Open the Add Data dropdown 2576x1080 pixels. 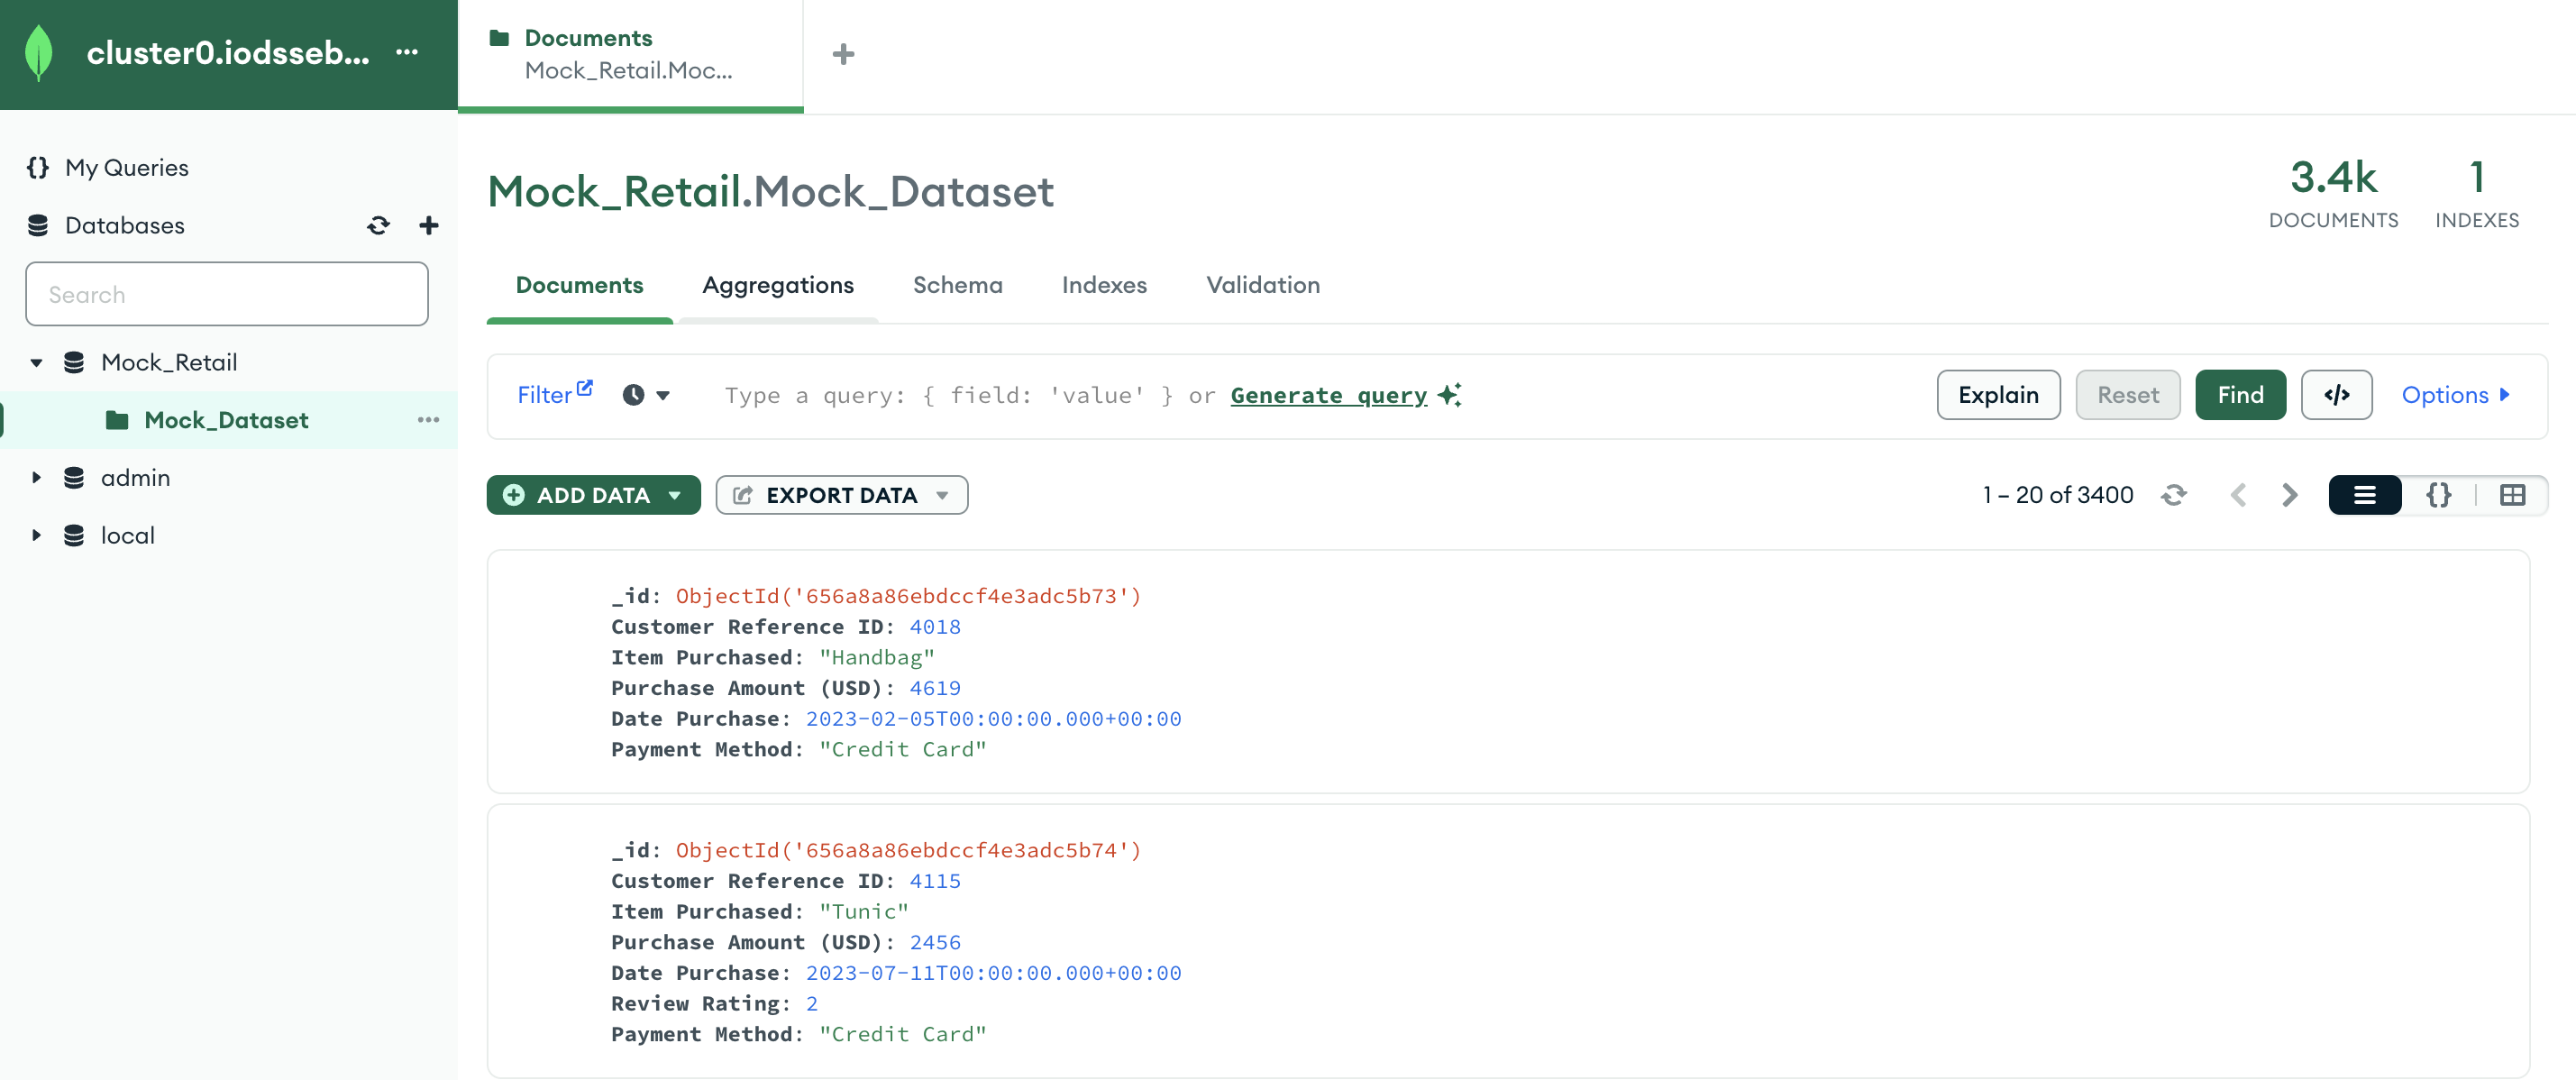click(676, 494)
